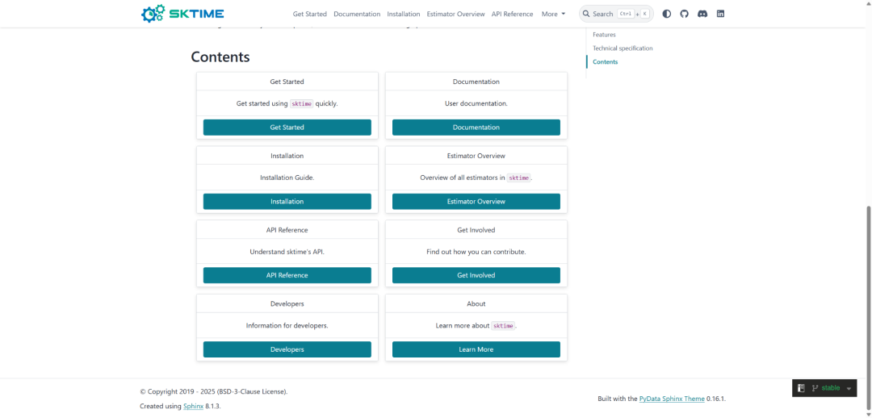This screenshot has height=418, width=872.
Task: Expand the stable version dropdown arrow
Action: coord(849,388)
